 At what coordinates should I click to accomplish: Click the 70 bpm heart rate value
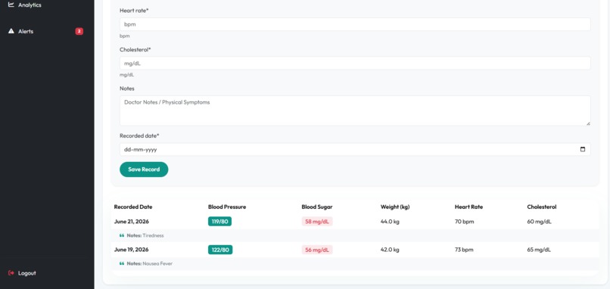[x=465, y=222]
